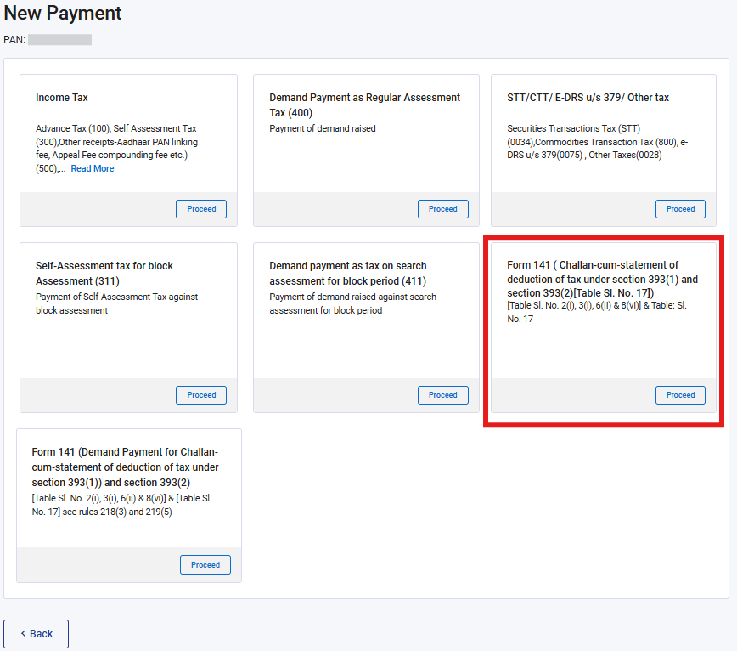Go back using the Back button
Viewport: 737px width, 651px height.
pyautogui.click(x=37, y=634)
